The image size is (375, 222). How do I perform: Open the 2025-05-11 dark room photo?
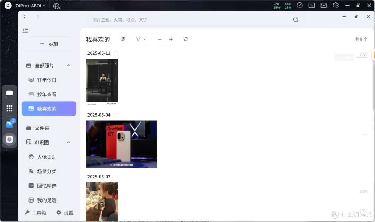[102, 82]
